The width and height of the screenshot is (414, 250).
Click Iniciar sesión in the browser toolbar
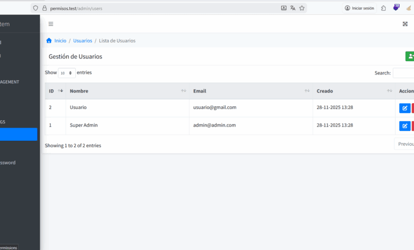pos(359,8)
